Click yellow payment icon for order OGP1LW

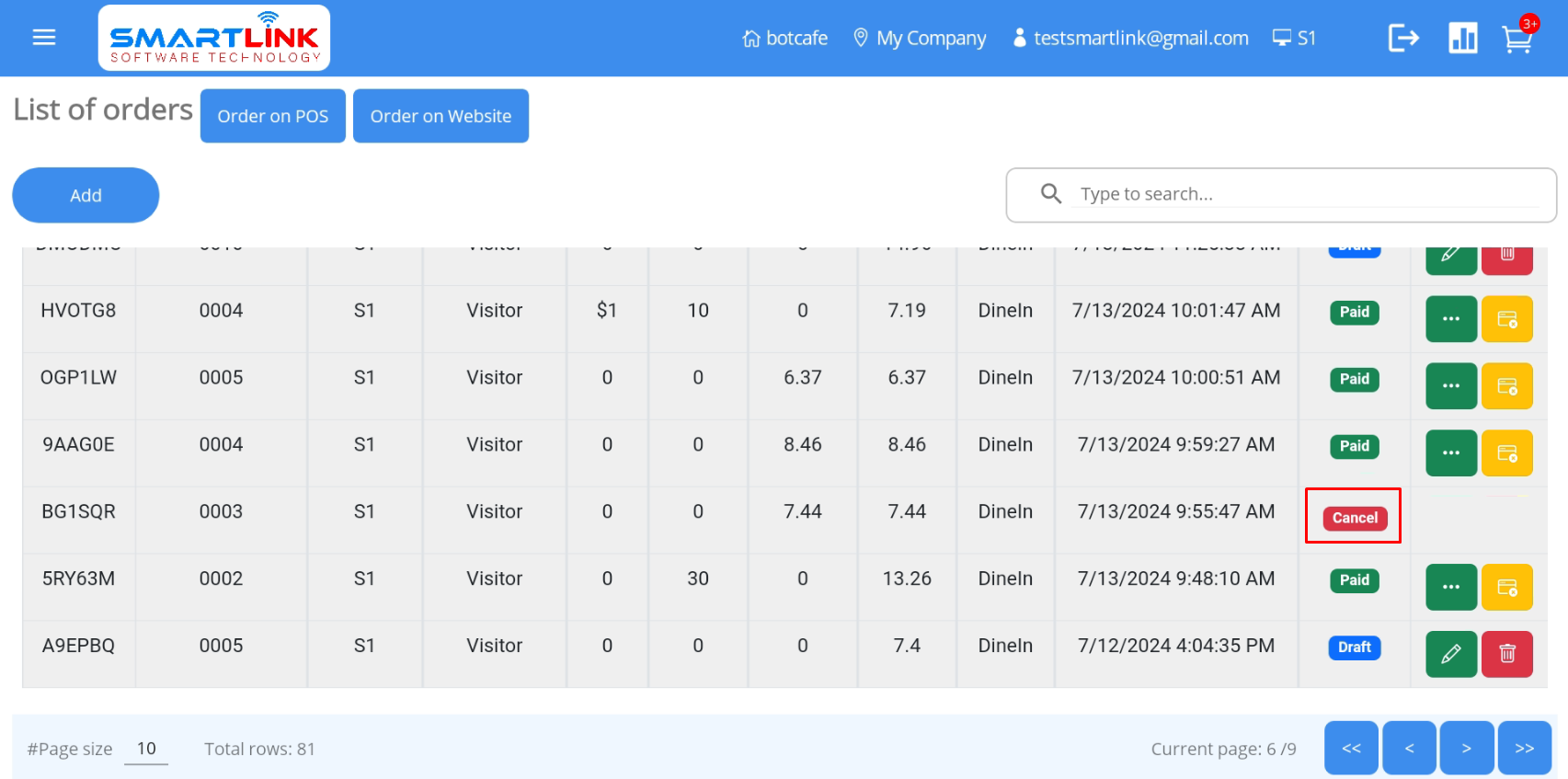pos(1506,386)
